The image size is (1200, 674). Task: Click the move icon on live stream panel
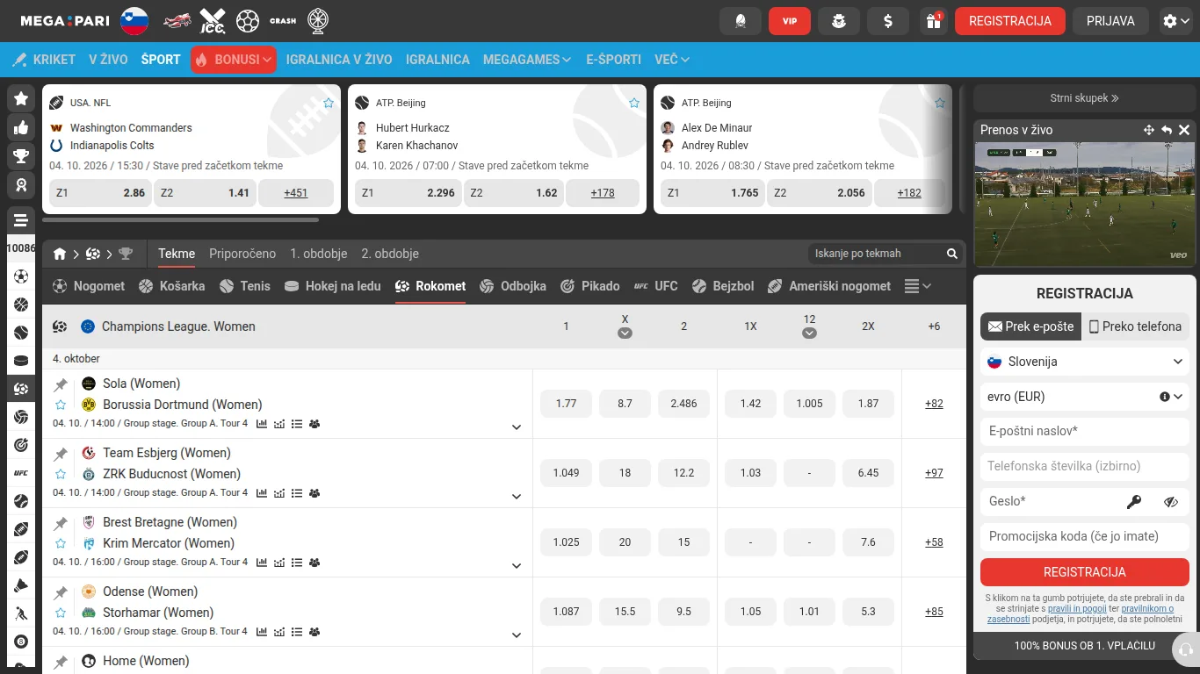(1148, 130)
